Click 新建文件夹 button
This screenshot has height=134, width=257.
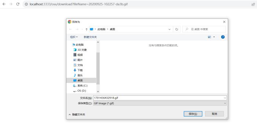point(90,37)
